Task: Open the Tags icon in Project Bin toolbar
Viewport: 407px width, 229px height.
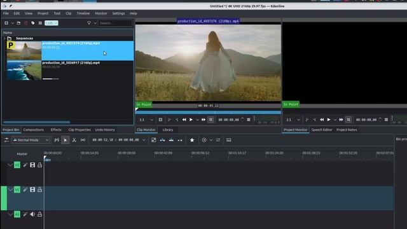Action: tap(33, 23)
